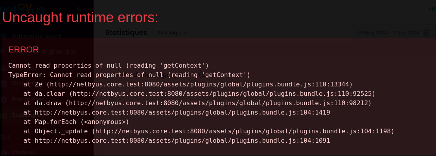Click the users icon in the sidebar

tap(3, 68)
